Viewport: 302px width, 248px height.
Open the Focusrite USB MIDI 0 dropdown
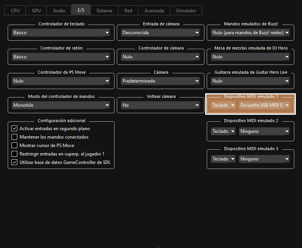(x=264, y=105)
